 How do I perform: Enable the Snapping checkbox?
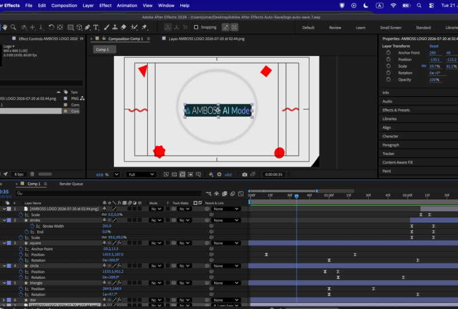coord(196,27)
